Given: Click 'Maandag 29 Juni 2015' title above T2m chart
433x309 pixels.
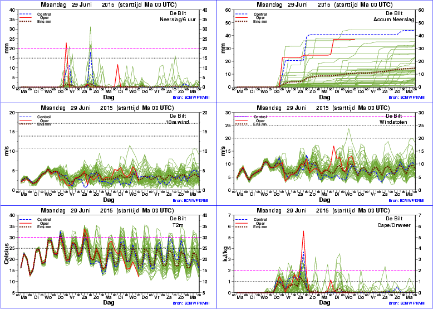Looking at the screenshot, I should coord(77,211).
